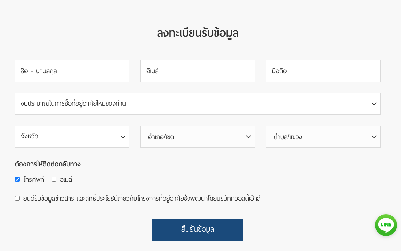Click the chevron arrow on budget dropdown
401x251 pixels.
tap(374, 104)
